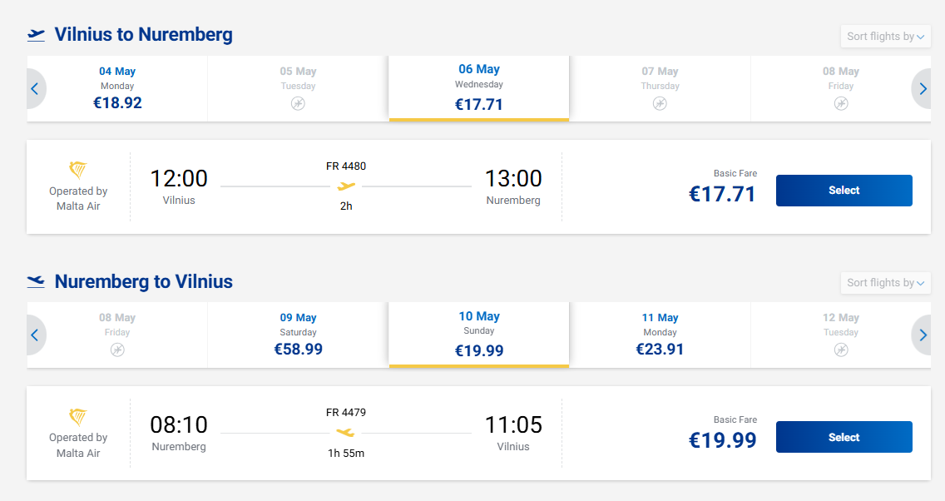Click the no-flight icon under 12 May Tuesday
945x501 pixels.
(x=840, y=350)
